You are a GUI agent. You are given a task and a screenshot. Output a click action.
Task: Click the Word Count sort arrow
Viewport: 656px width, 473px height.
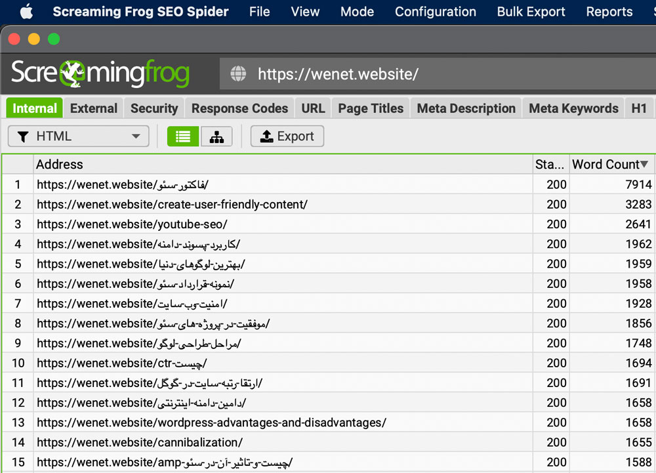644,165
